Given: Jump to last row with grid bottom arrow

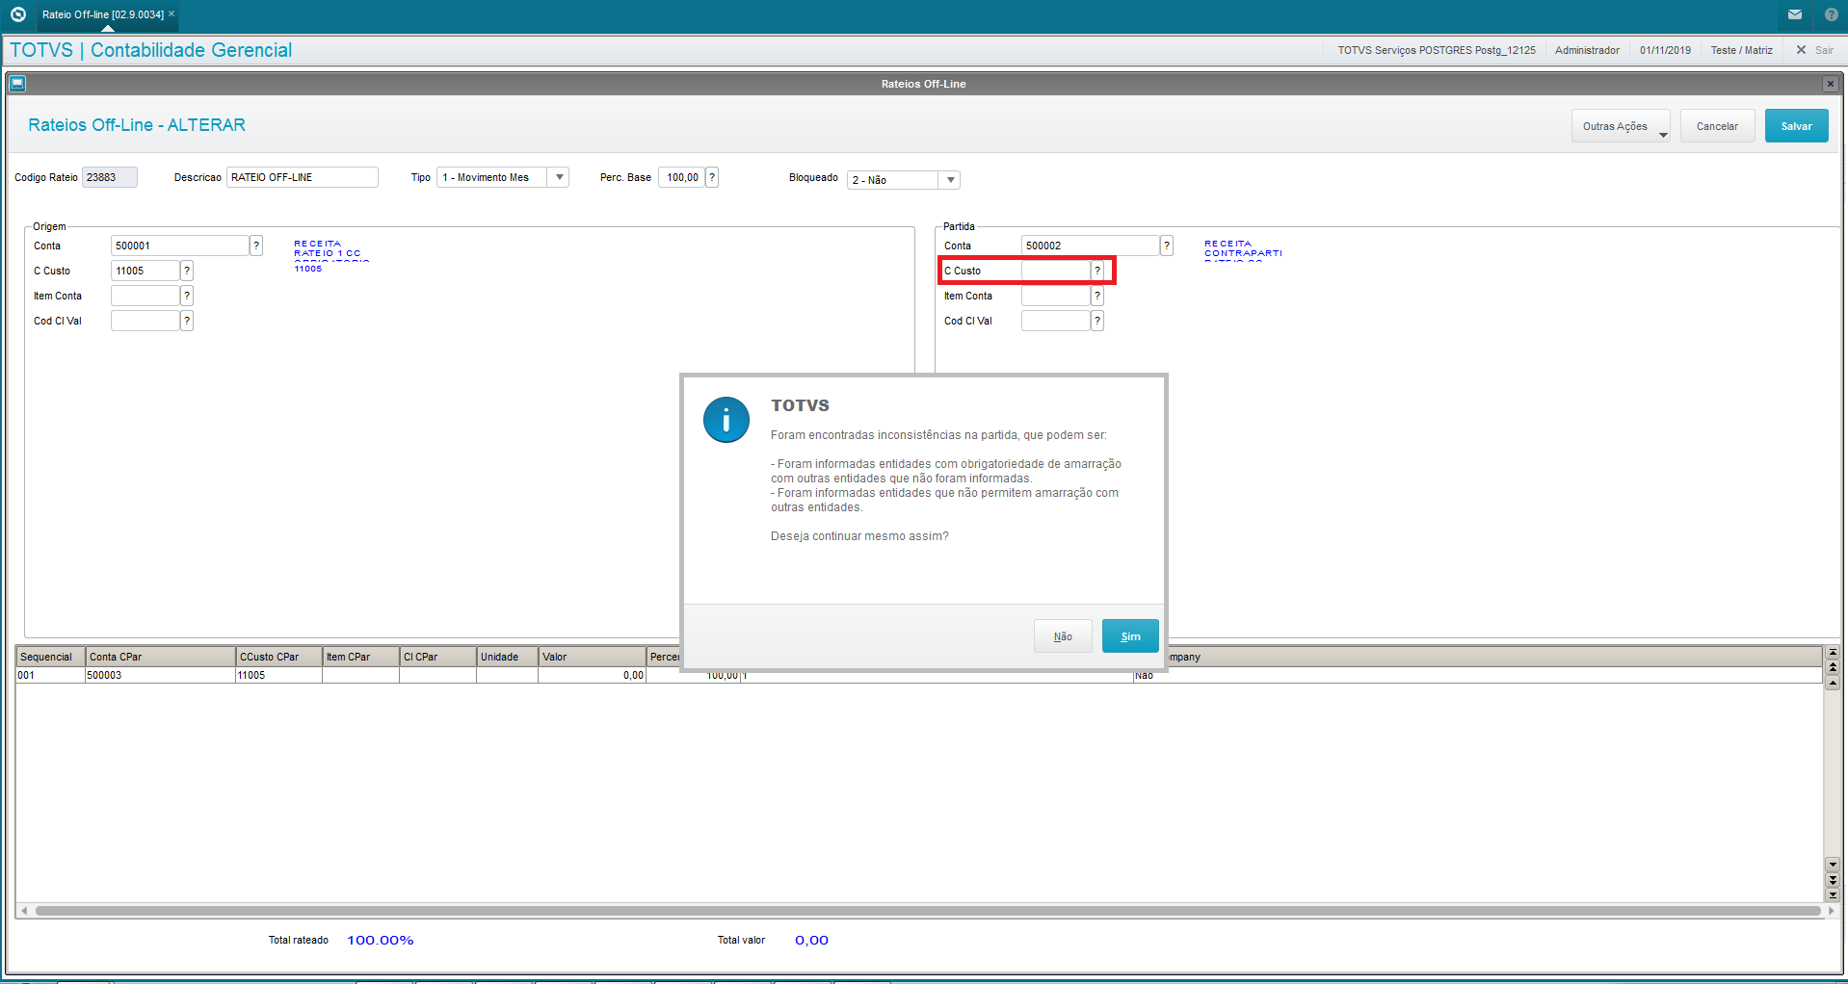Looking at the screenshot, I should 1833,894.
